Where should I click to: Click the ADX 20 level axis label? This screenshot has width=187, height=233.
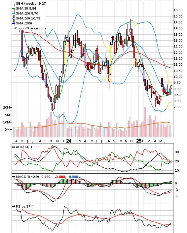click(177, 161)
